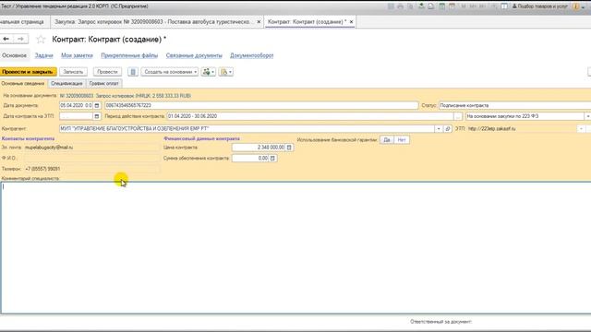Go forward with the right arrow button
The width and height of the screenshot is (591, 332).
click(x=20, y=39)
